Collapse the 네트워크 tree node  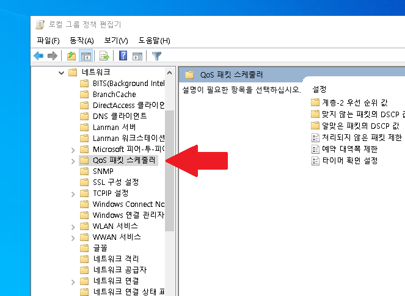61,73
